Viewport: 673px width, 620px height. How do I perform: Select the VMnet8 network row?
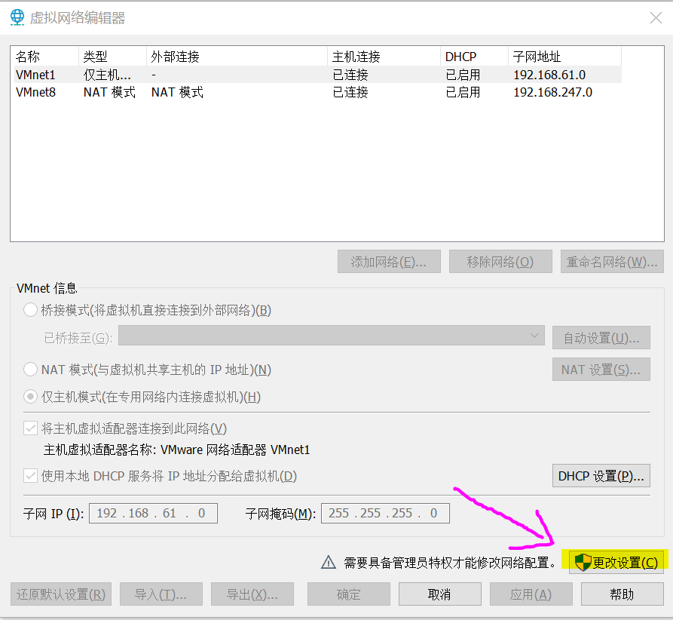tap(316, 92)
